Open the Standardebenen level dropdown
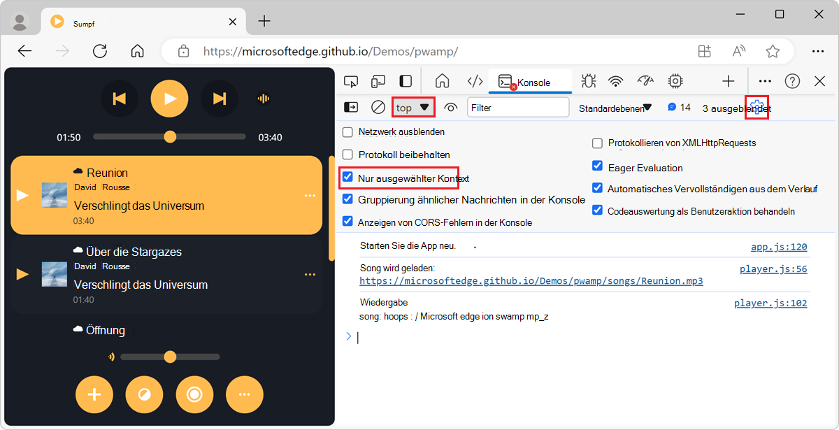The height and width of the screenshot is (430, 839). (614, 107)
